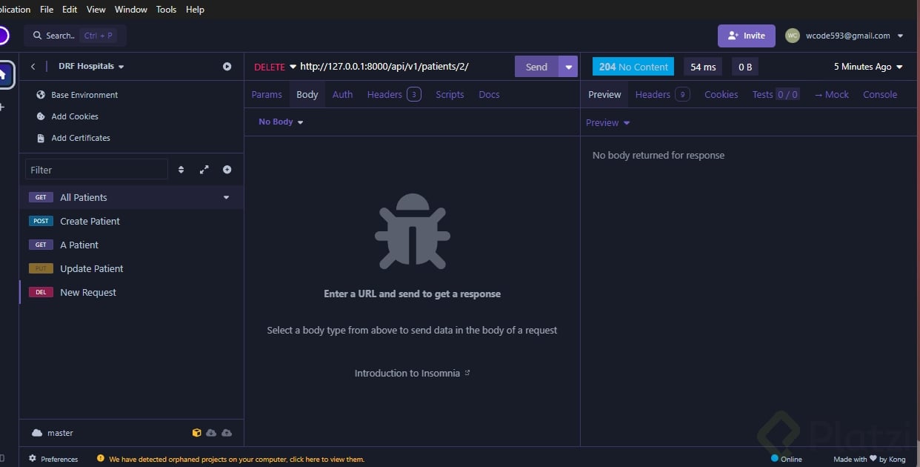This screenshot has width=920, height=467.
Task: Click the sort order icon next to Filter
Action: click(181, 170)
